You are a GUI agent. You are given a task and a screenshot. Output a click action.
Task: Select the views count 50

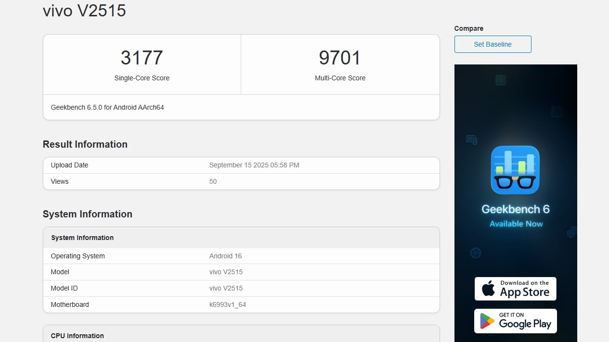coord(213,181)
